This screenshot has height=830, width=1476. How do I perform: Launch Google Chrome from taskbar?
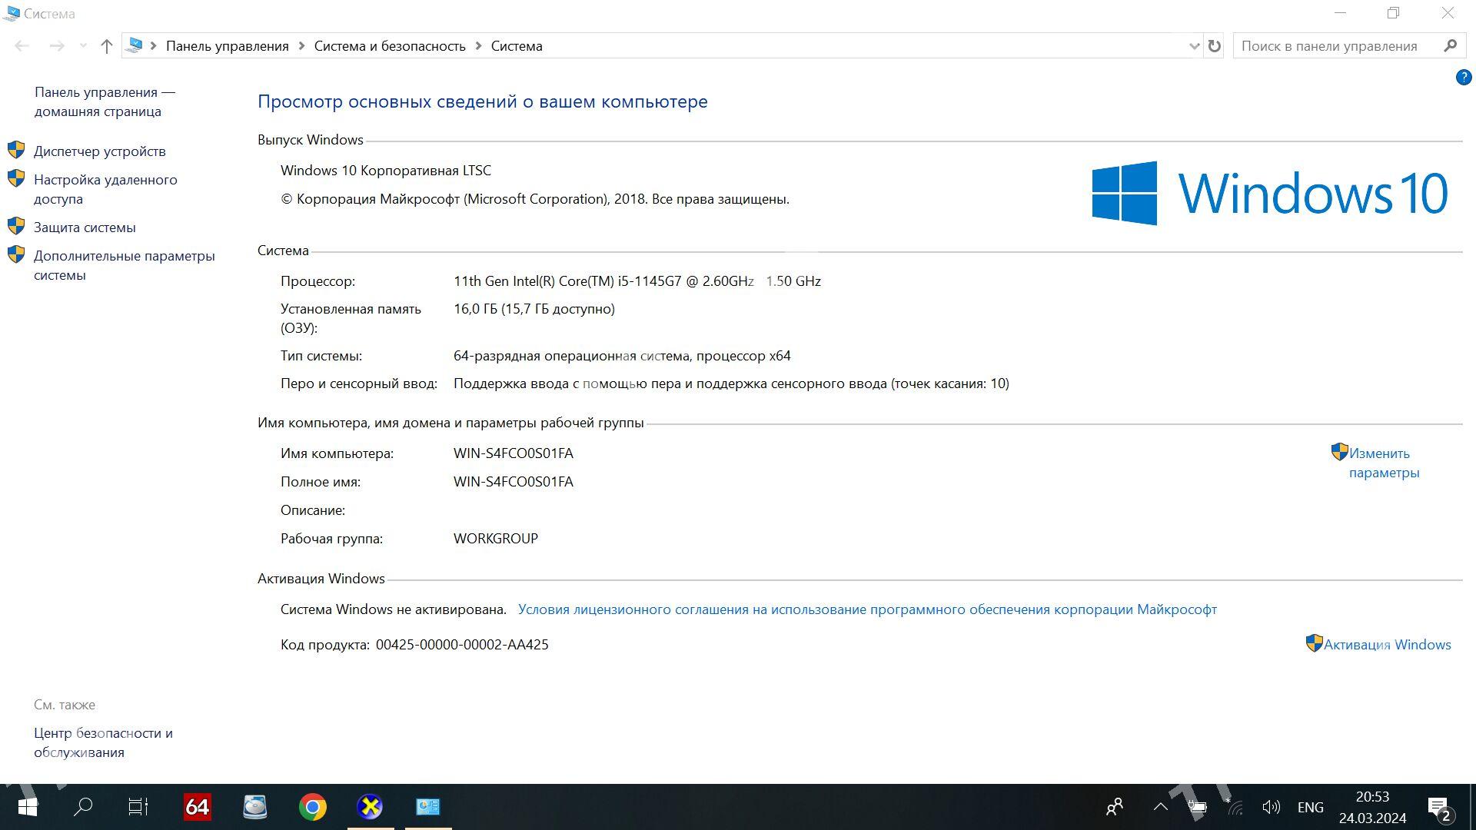313,807
